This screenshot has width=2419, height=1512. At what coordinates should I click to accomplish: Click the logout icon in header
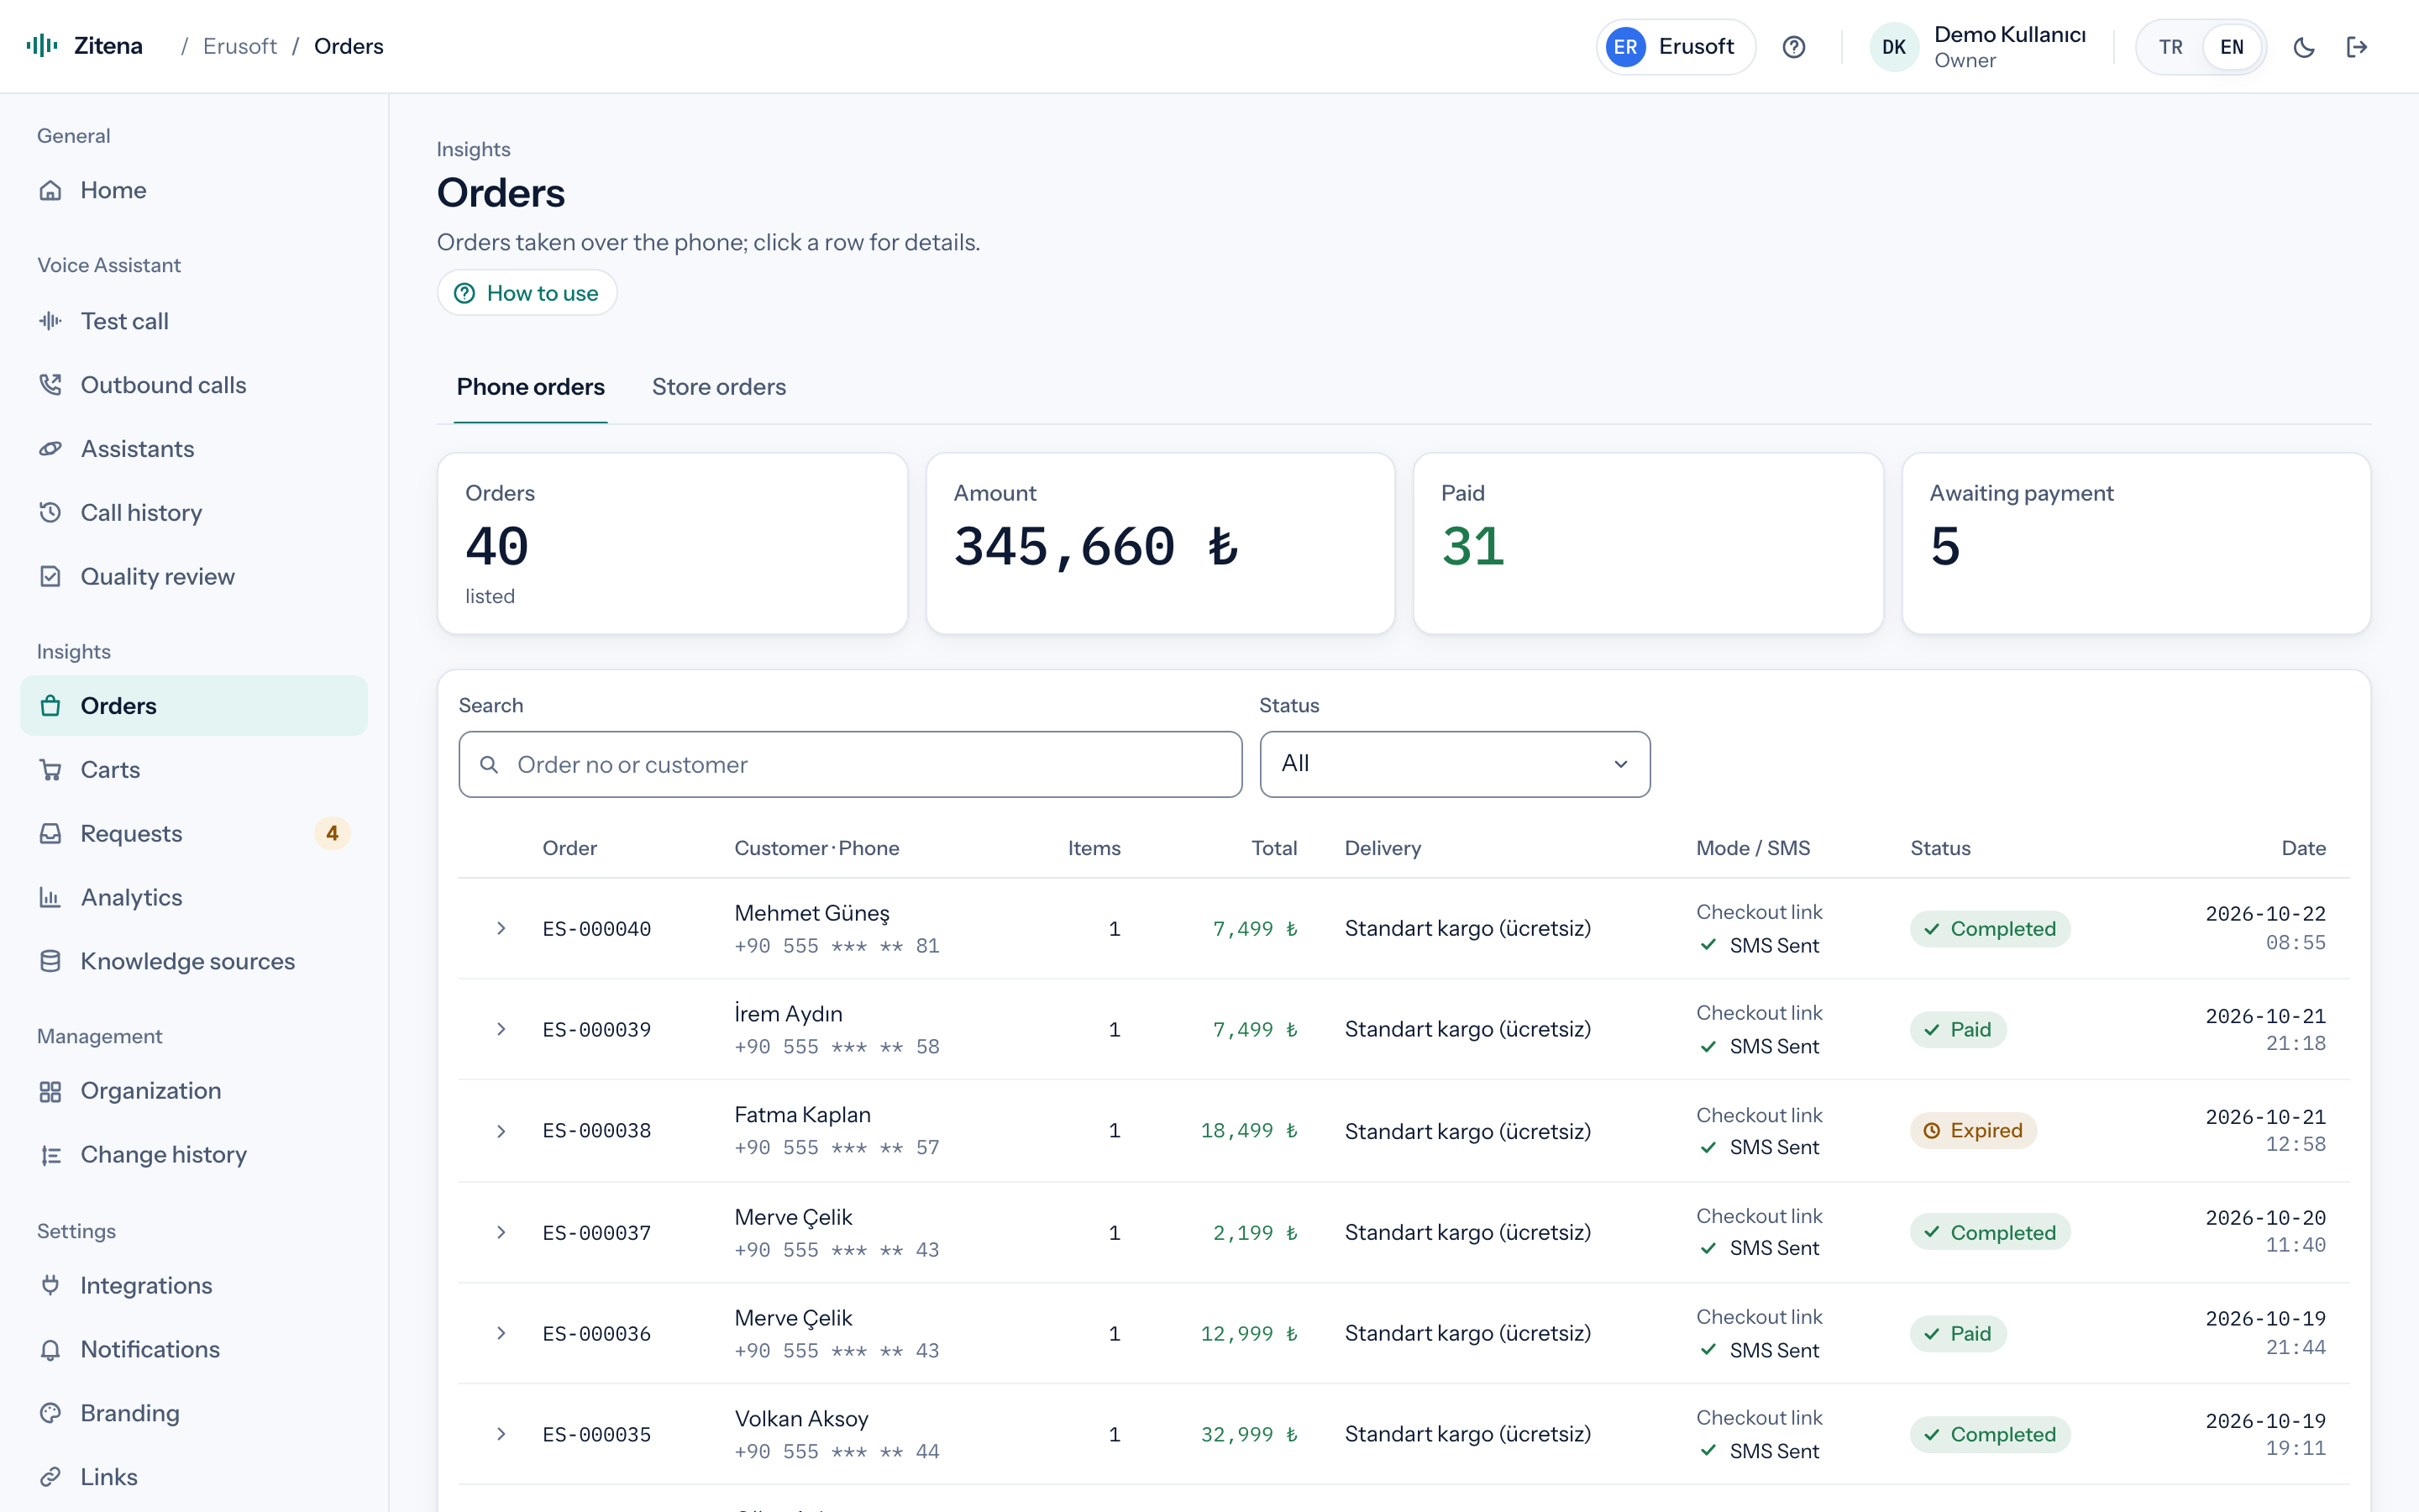[2357, 47]
